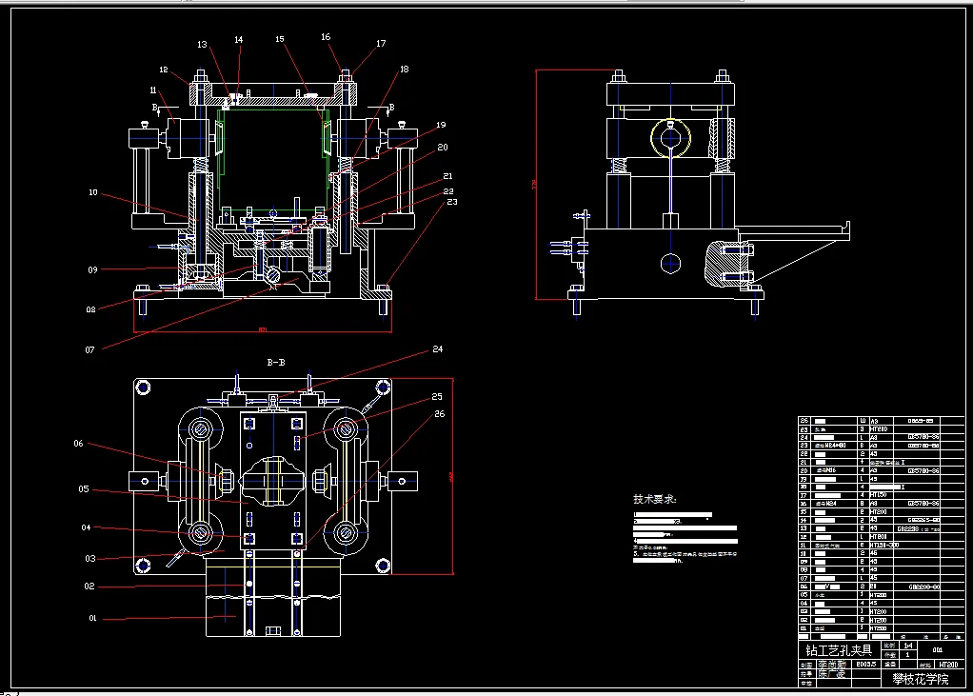Click the section marker B right of the front view

[391, 108]
